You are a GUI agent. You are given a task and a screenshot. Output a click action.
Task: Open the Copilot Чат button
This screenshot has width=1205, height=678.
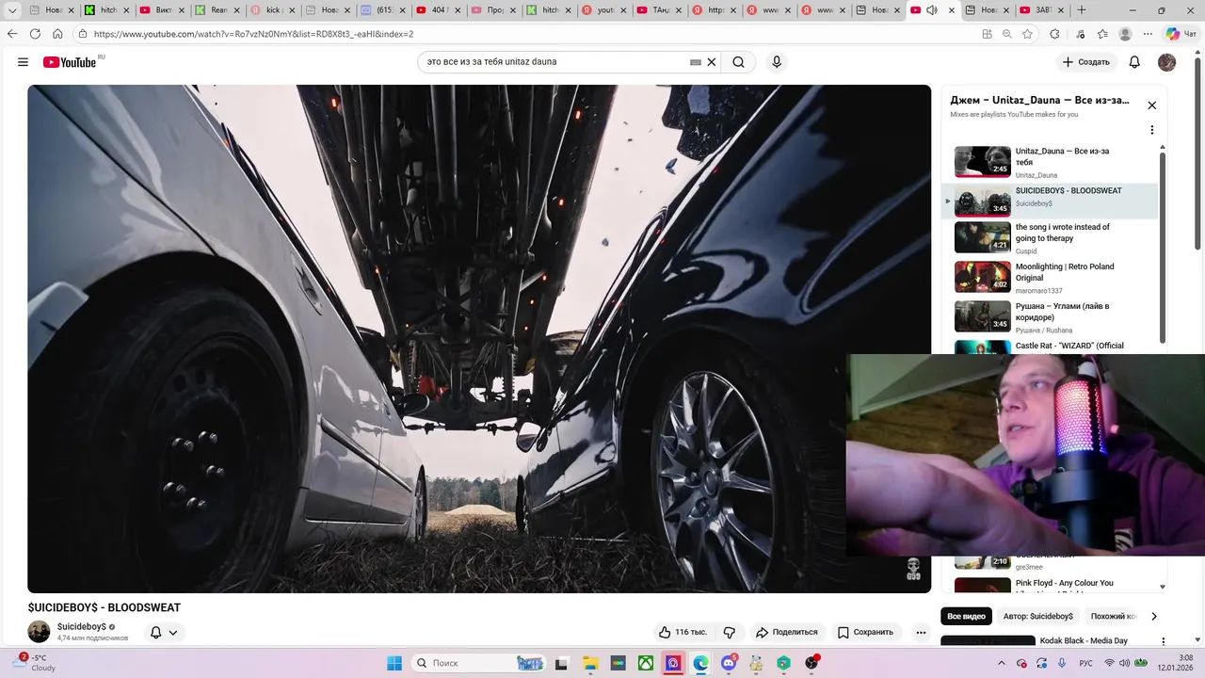[x=1181, y=34]
